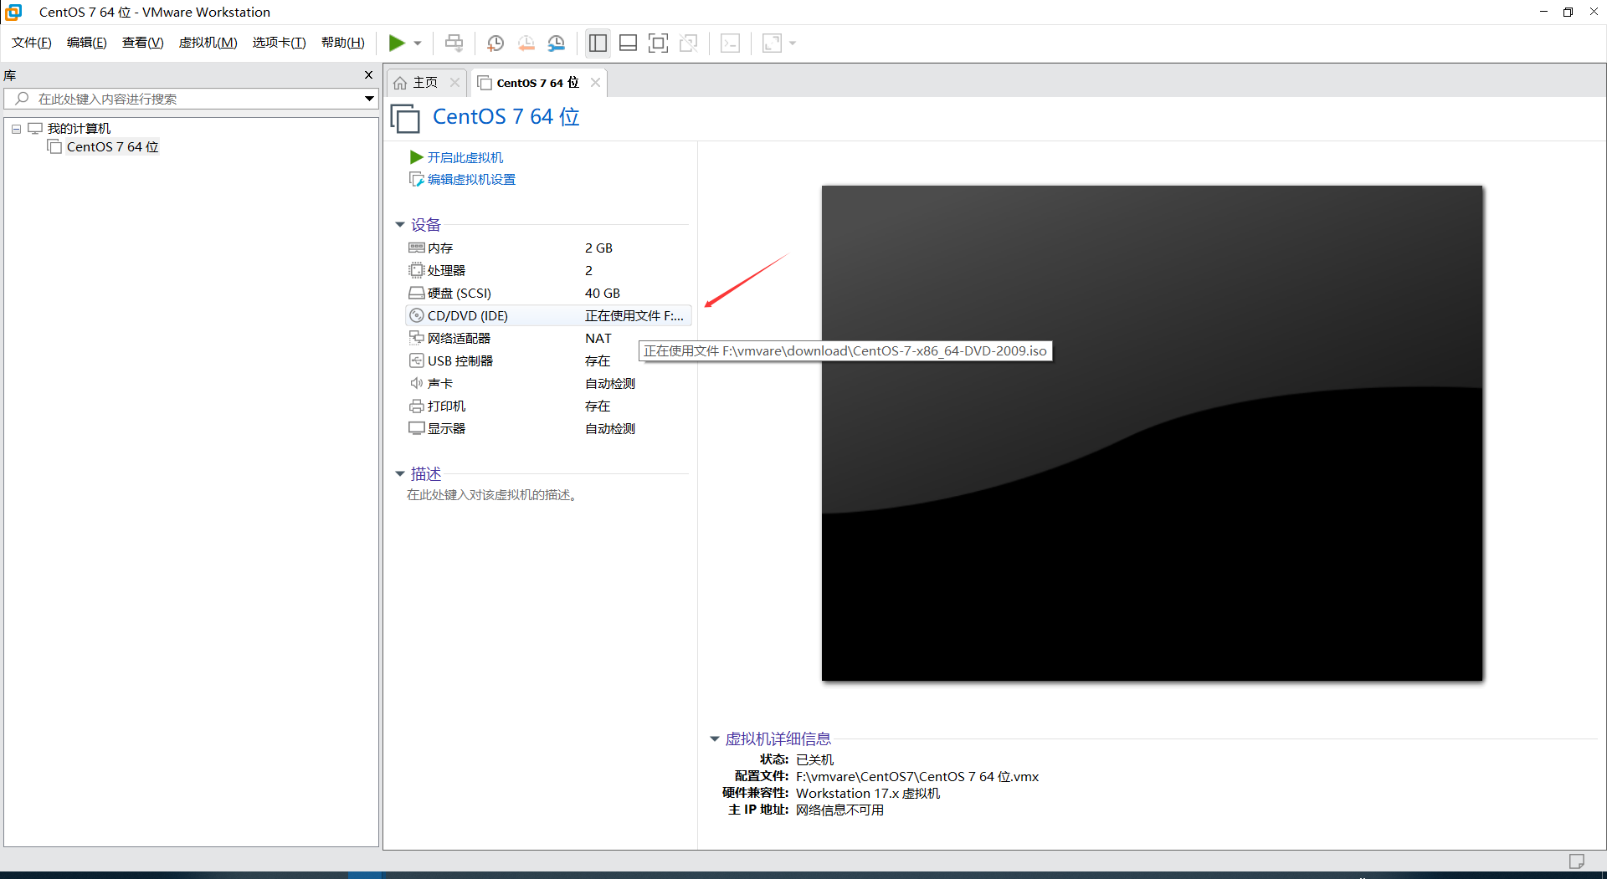The image size is (1607, 879).
Task: Enter full screen mode icon
Action: [x=658, y=43]
